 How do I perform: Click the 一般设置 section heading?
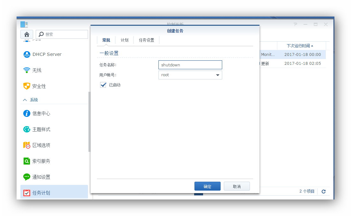[109, 53]
